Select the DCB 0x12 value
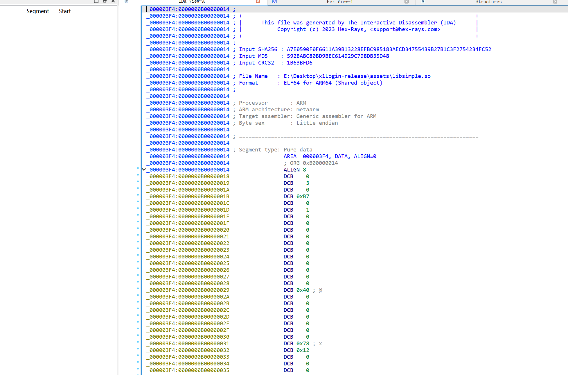This screenshot has height=375, width=568. (x=303, y=350)
